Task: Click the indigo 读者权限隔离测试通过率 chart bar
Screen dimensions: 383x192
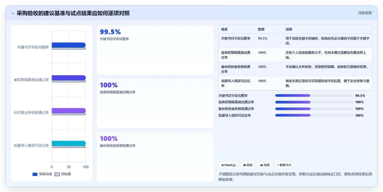Action: (x=68, y=78)
